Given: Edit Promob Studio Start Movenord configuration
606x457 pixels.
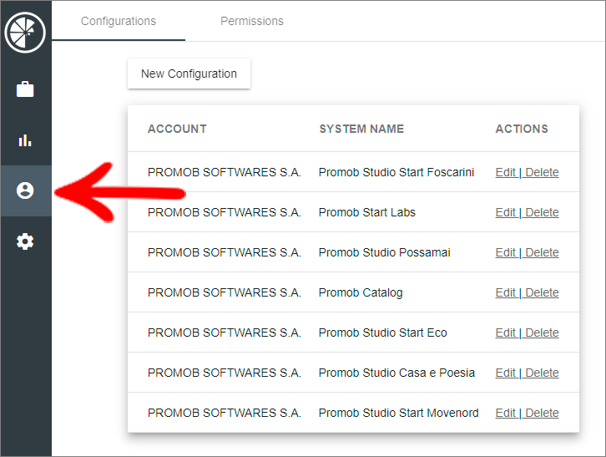Looking at the screenshot, I should coord(506,413).
